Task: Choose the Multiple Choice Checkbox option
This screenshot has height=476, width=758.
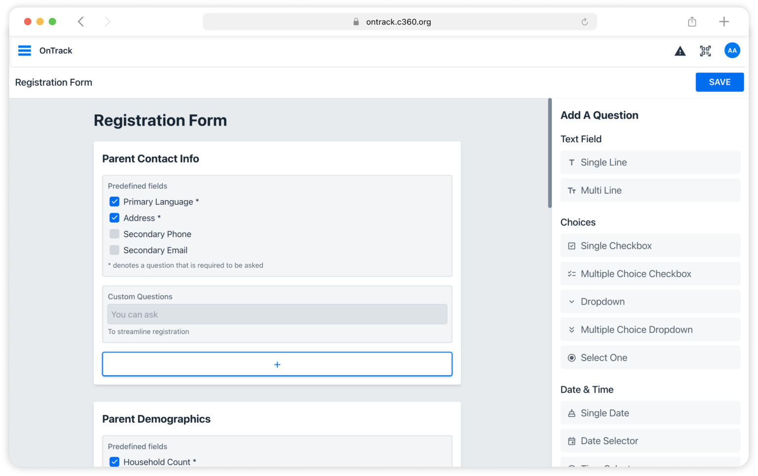Action: click(x=650, y=274)
